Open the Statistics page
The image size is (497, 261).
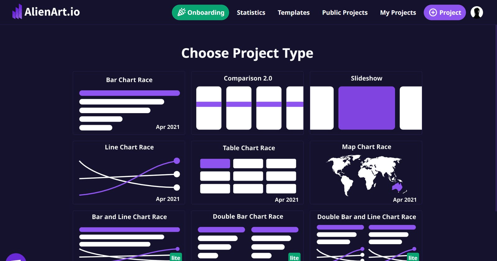click(x=251, y=12)
